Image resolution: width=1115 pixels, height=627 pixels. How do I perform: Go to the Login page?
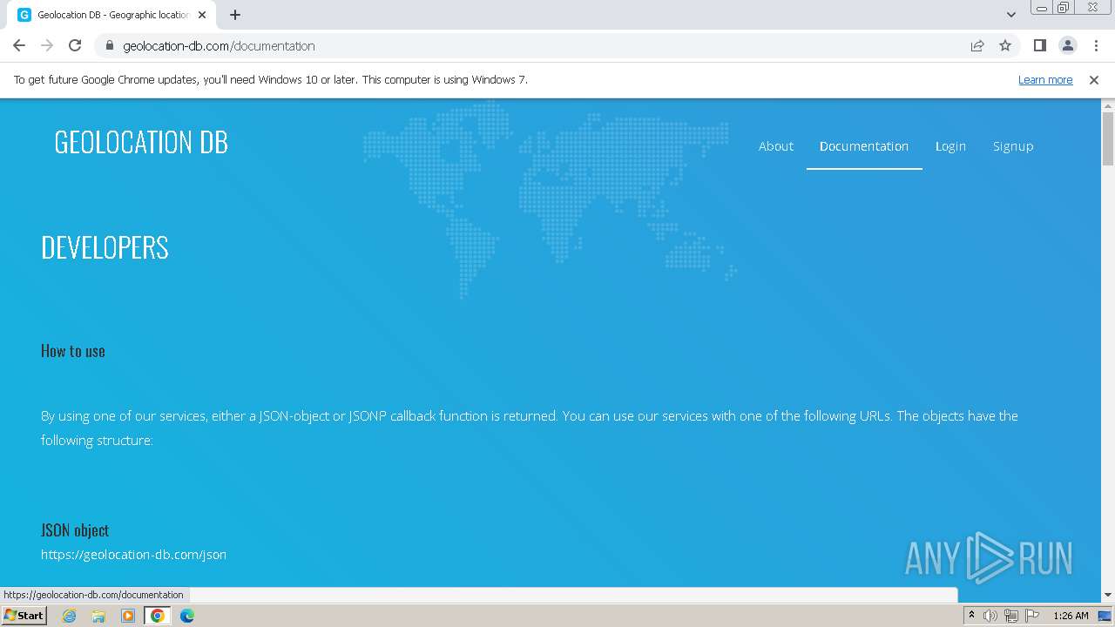(x=950, y=146)
